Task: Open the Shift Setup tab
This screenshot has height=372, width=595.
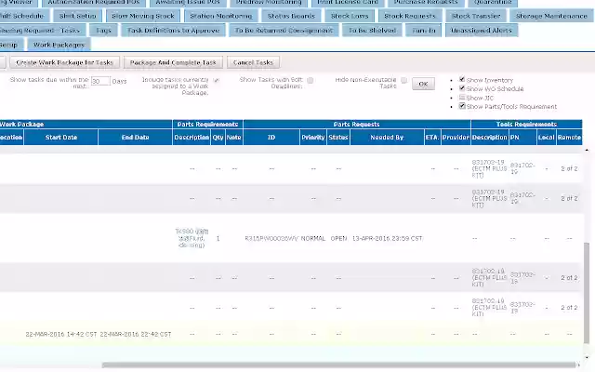Action: [77, 16]
